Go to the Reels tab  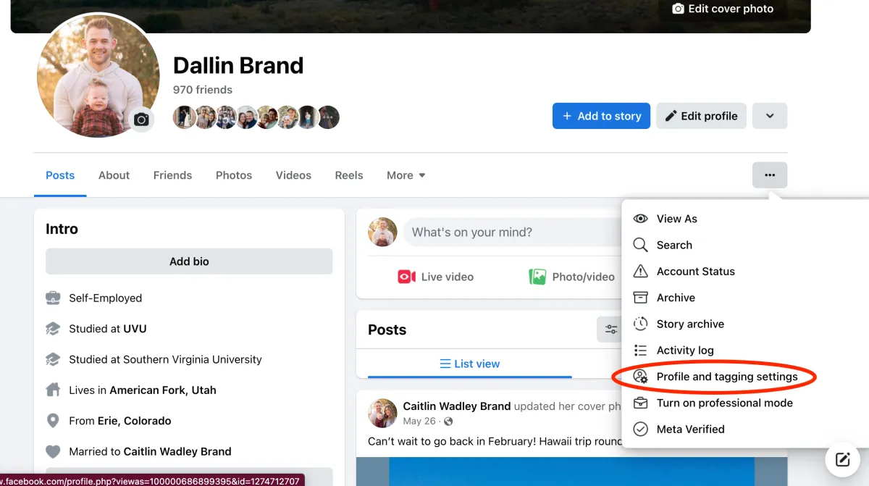point(349,175)
